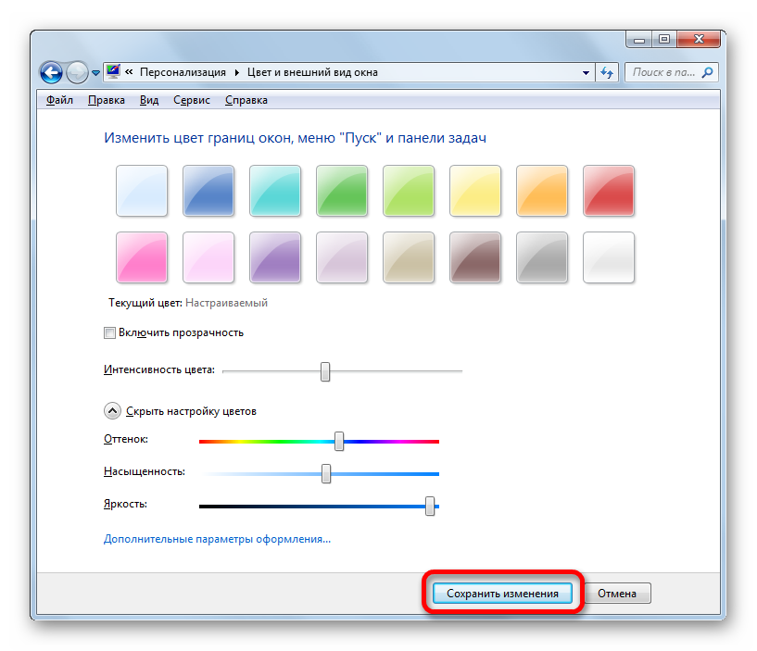Click "Скрыть настройку цветов" label
The image size is (757, 651).
pyautogui.click(x=191, y=411)
